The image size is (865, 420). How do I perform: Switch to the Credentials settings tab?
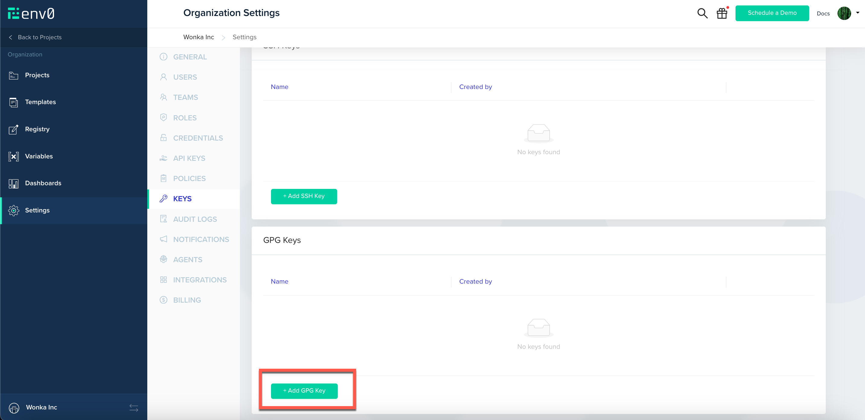tap(198, 138)
